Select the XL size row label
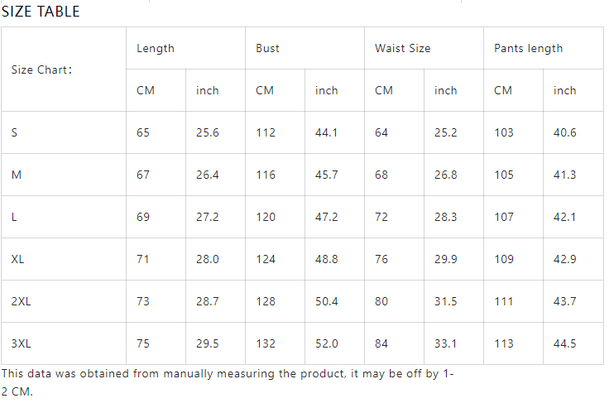 pos(18,259)
